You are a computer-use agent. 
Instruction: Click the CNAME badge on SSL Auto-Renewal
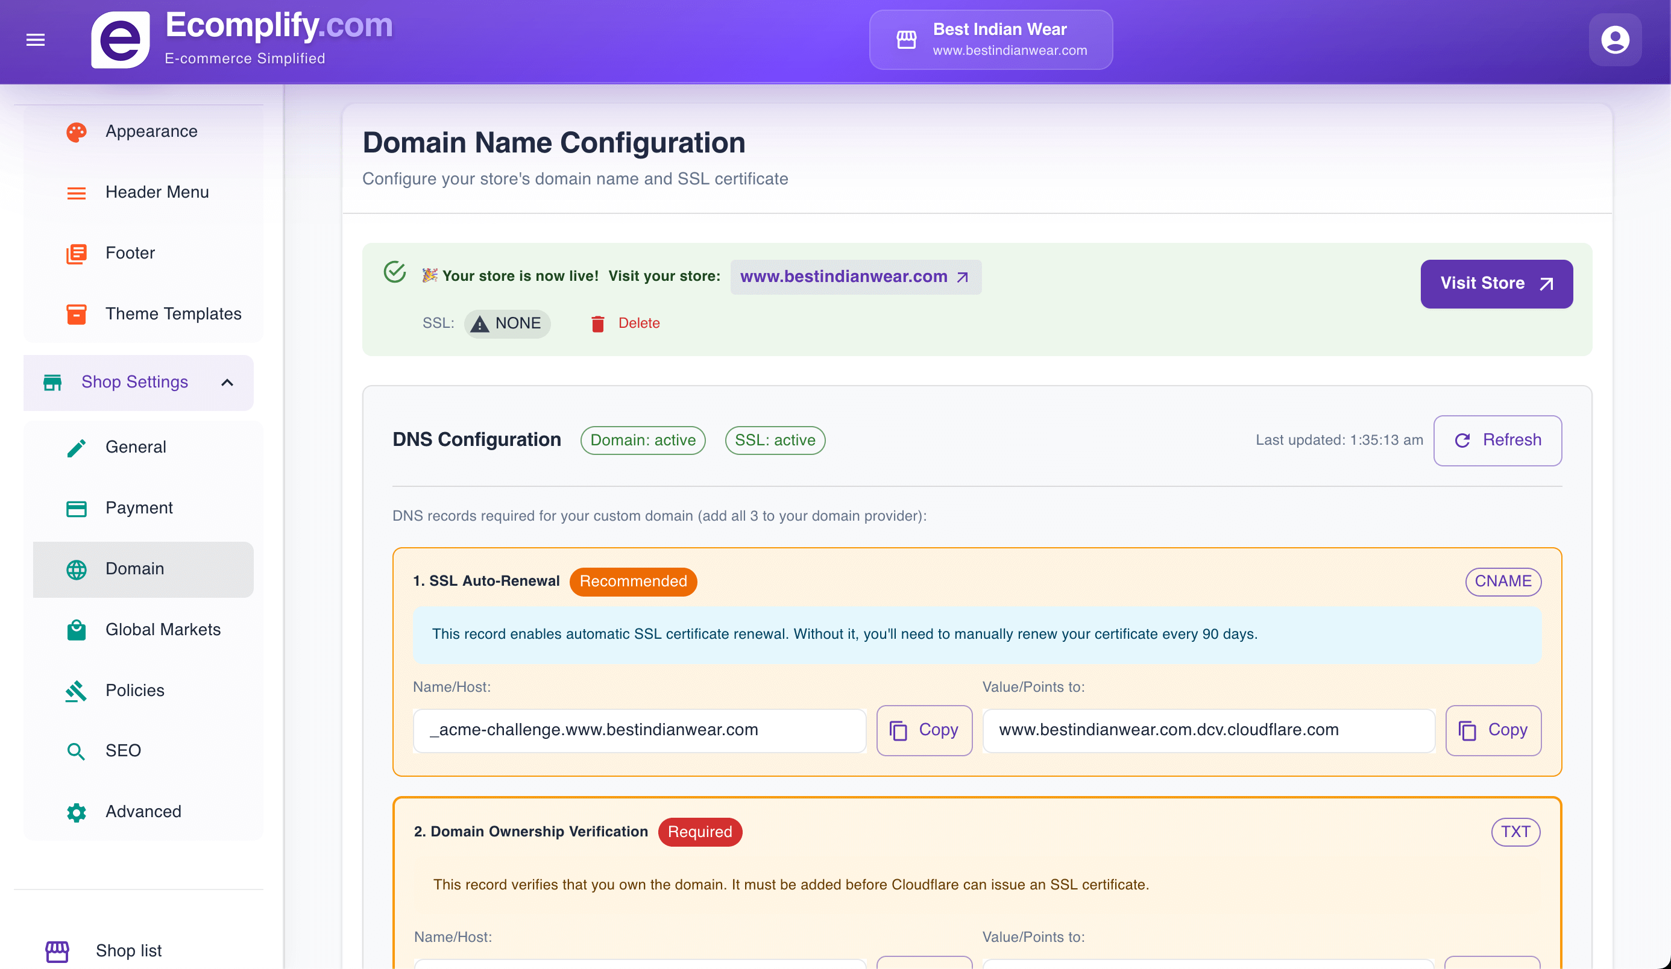click(1503, 582)
